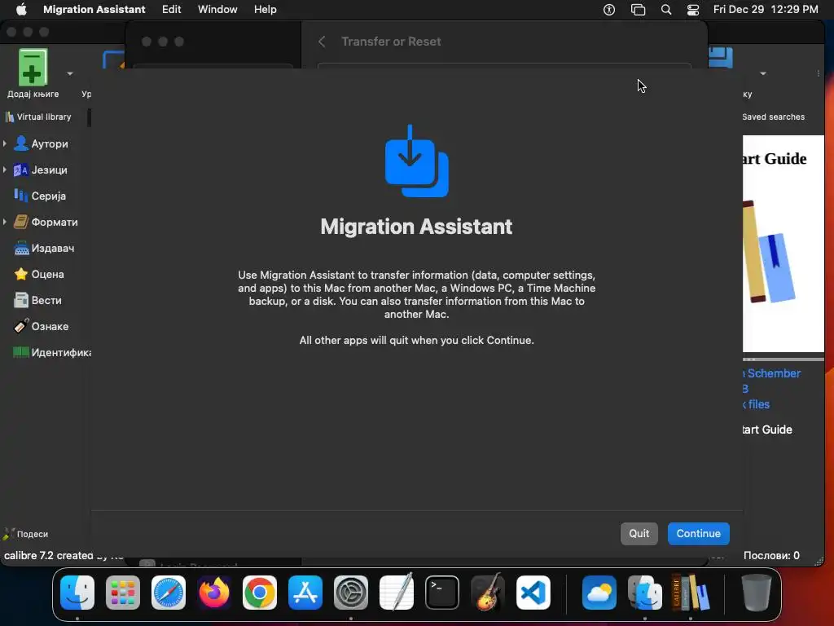Click the date and time in menu bar
Image resolution: width=834 pixels, height=626 pixels.
pos(766,9)
